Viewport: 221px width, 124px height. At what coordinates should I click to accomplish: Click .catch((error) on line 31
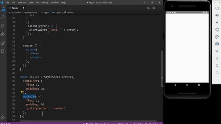[x=38, y=26]
